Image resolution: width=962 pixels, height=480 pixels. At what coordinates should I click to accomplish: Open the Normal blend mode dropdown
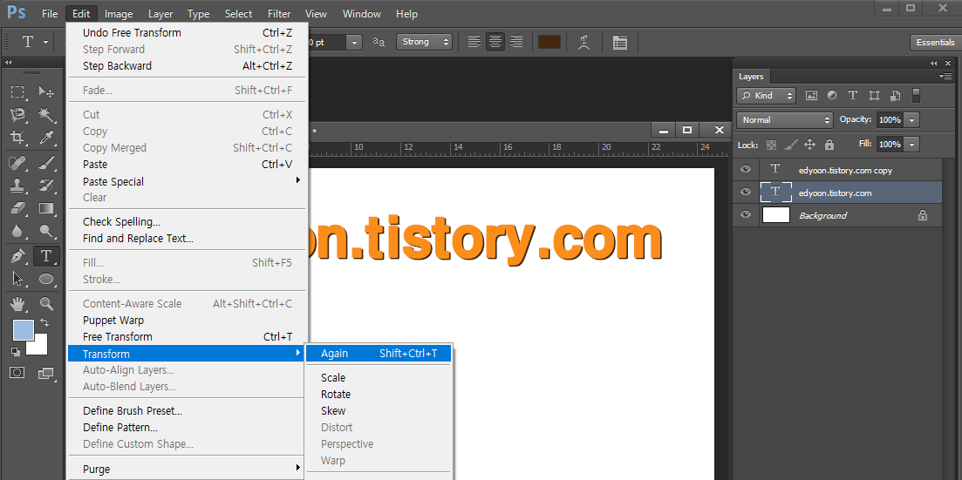(x=785, y=120)
